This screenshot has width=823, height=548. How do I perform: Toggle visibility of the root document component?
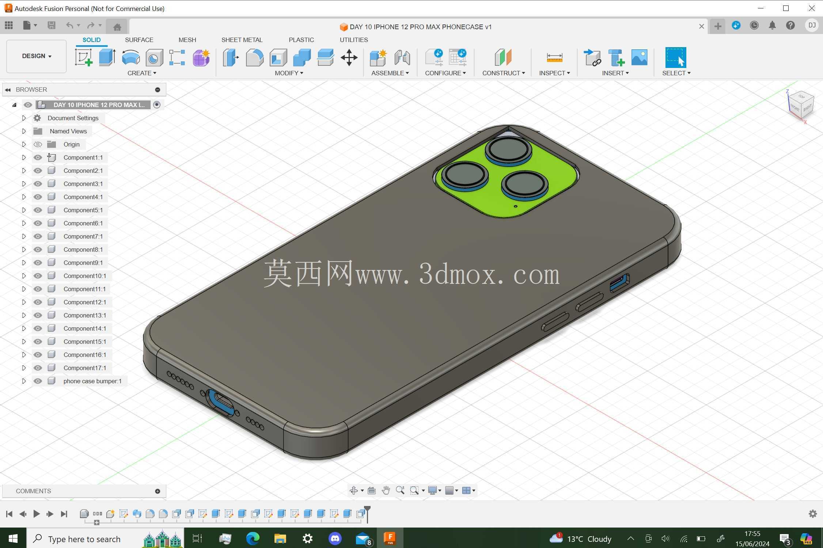28,105
